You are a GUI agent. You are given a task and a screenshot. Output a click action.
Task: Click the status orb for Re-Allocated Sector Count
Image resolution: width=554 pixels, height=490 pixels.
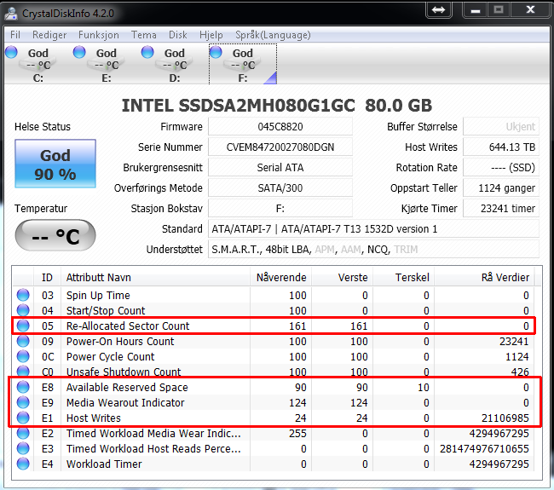(x=23, y=326)
